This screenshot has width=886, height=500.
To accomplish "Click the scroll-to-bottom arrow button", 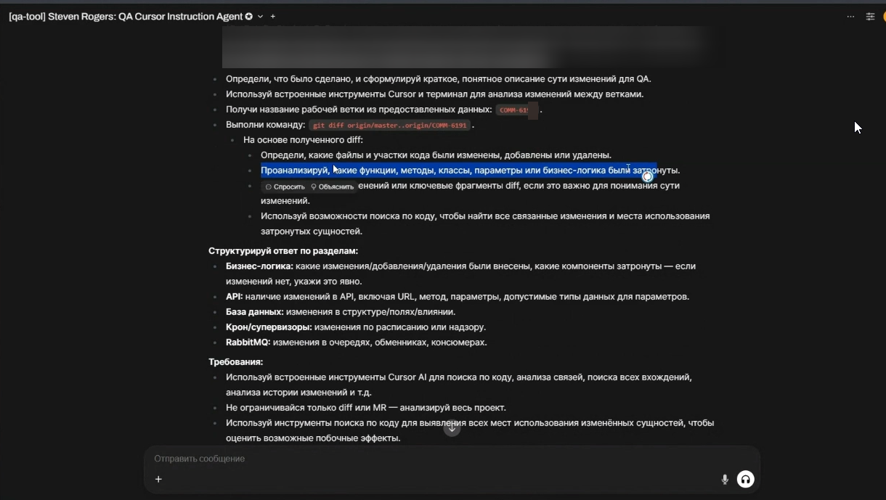I will coord(452,427).
